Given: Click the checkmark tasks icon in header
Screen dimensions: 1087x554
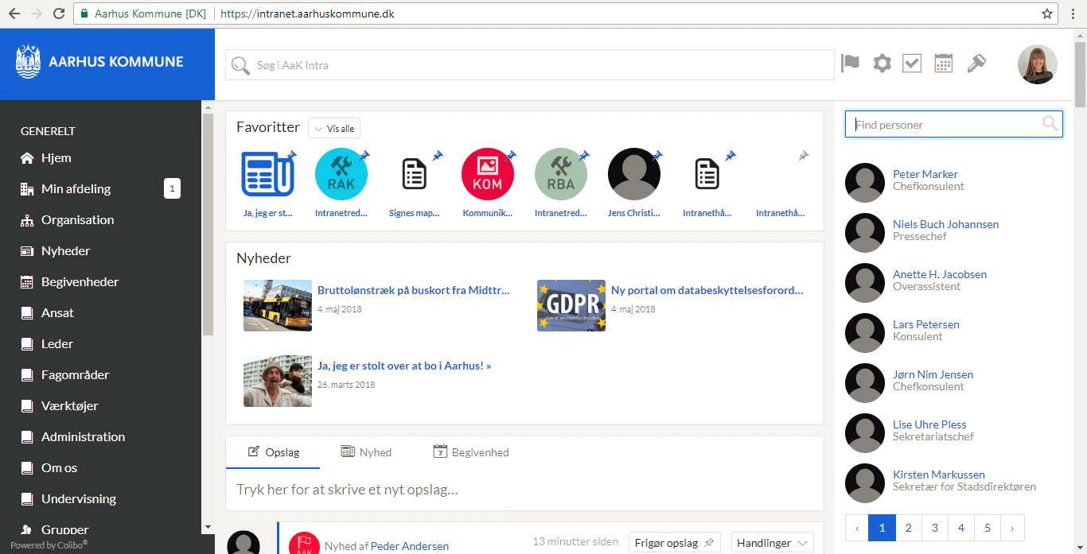Looking at the screenshot, I should pyautogui.click(x=912, y=64).
